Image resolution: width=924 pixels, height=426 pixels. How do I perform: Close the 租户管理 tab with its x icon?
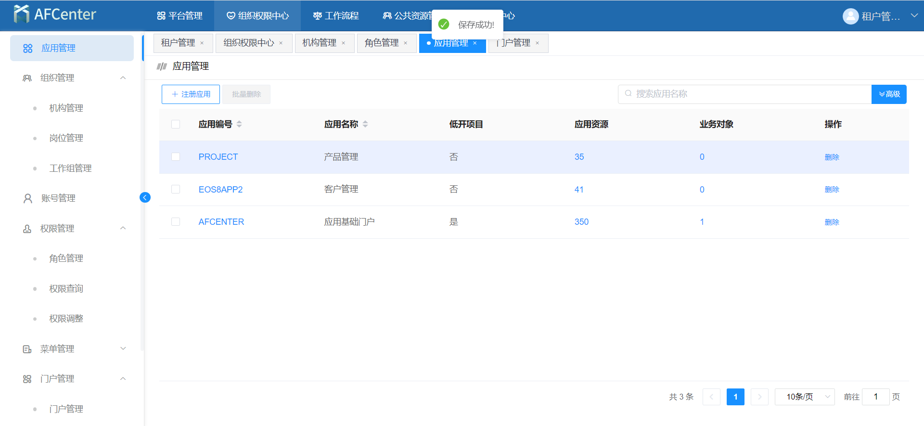coord(202,43)
